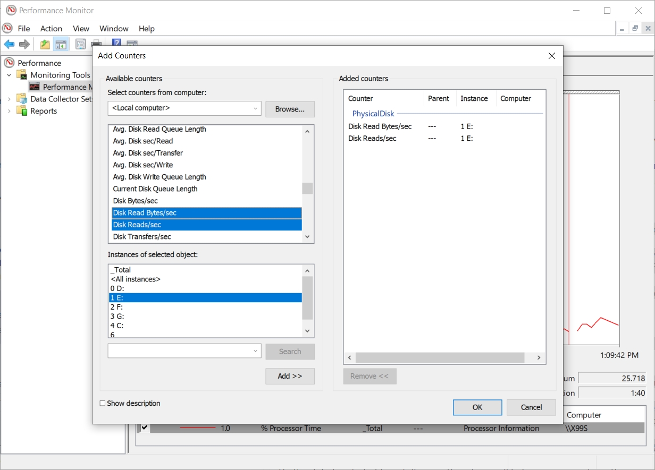The height and width of the screenshot is (470, 655).
Task: Click the Add >> button
Action: (290, 376)
